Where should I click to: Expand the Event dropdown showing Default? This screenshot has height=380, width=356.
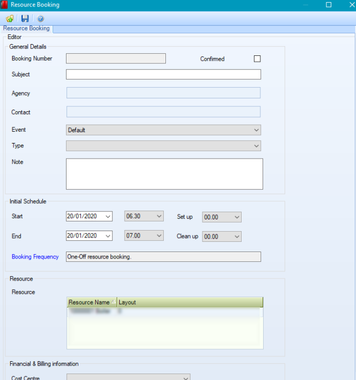256,130
